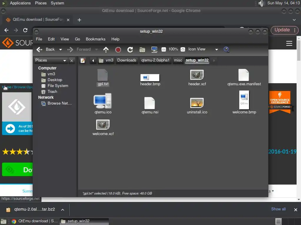Viewport: 301px width, 225px height.
Task: Switch to Chrome in the taskbar
Action: [35, 221]
